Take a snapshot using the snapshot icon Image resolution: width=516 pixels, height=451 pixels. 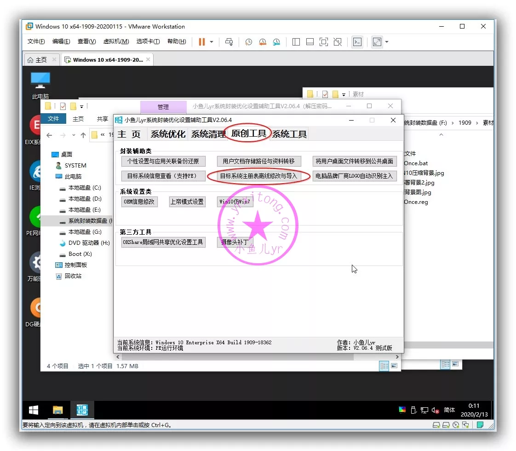coord(248,42)
